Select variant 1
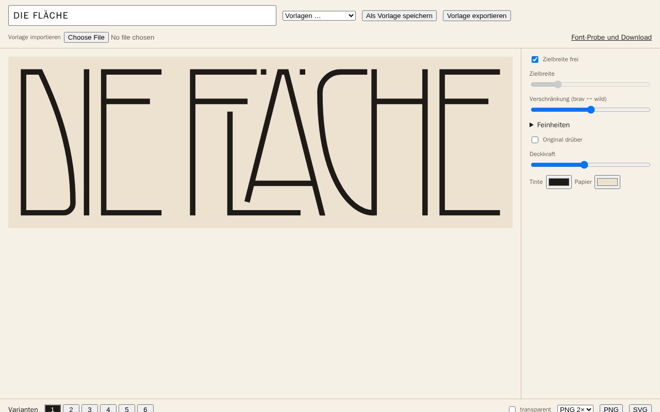The width and height of the screenshot is (660, 412). (x=53, y=408)
